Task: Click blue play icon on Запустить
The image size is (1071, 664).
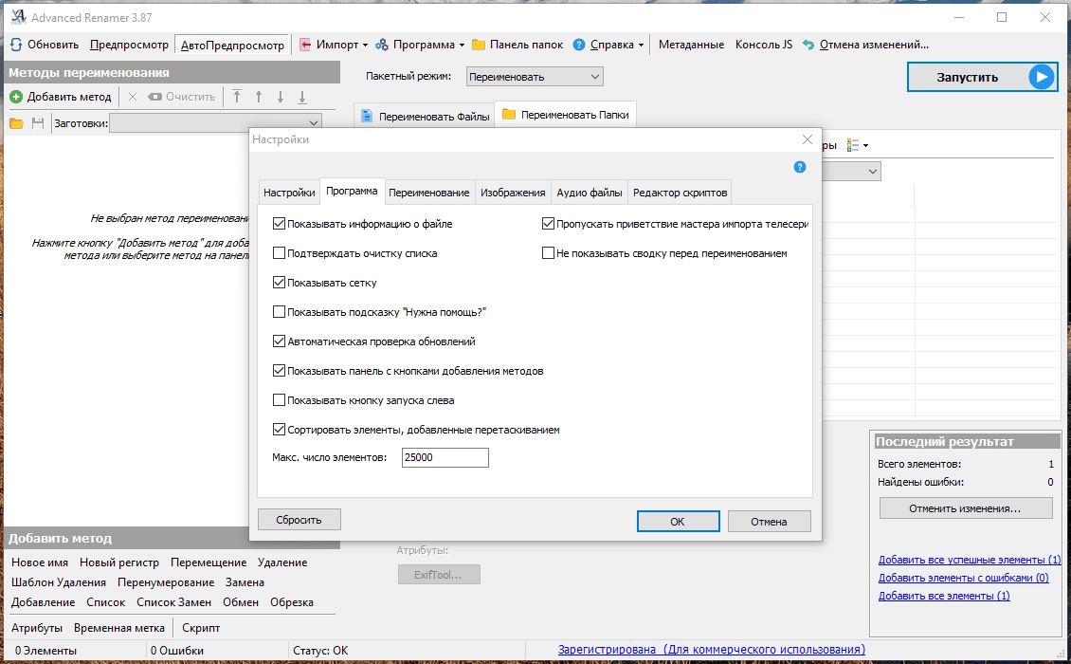Action: coord(1042,77)
